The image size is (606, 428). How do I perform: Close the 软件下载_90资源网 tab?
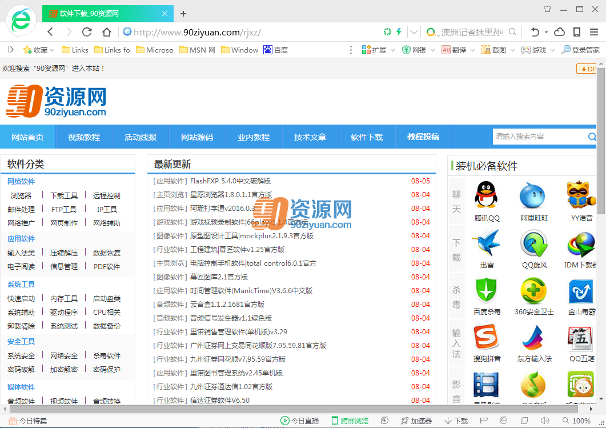164,14
